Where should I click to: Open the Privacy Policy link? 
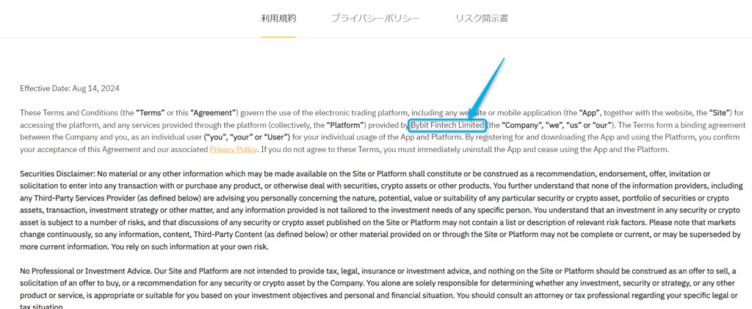[x=234, y=150]
